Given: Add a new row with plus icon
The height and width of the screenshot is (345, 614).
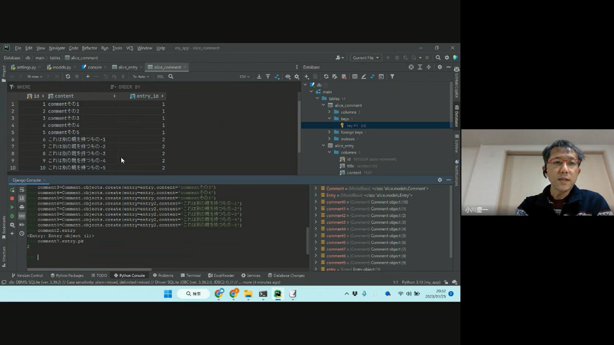Looking at the screenshot, I should point(88,77).
